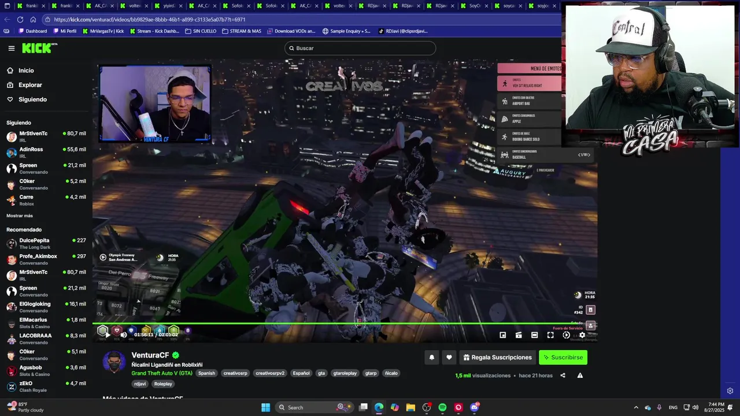This screenshot has width=740, height=416.
Task: Click Regala Suscripciones button
Action: point(497,358)
